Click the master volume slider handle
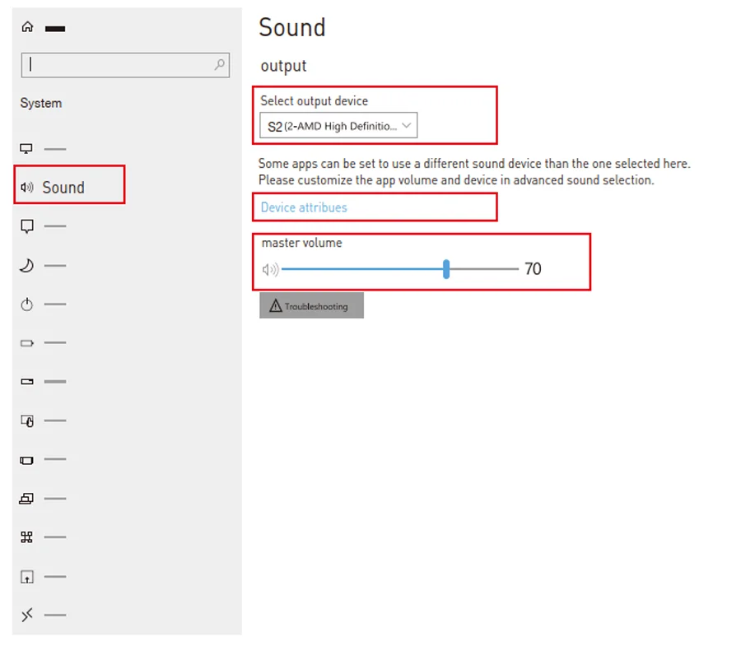Image resolution: width=741 pixels, height=655 pixels. 446,269
